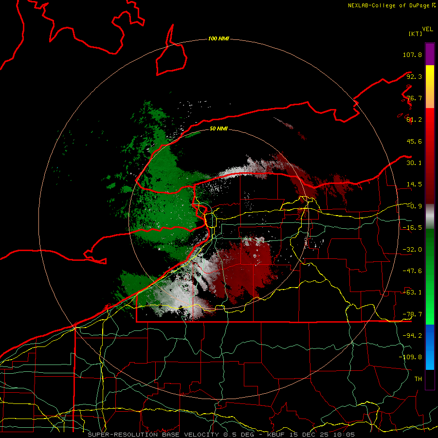Click the 76.7 legend value
The image size is (438, 438).
click(x=414, y=98)
